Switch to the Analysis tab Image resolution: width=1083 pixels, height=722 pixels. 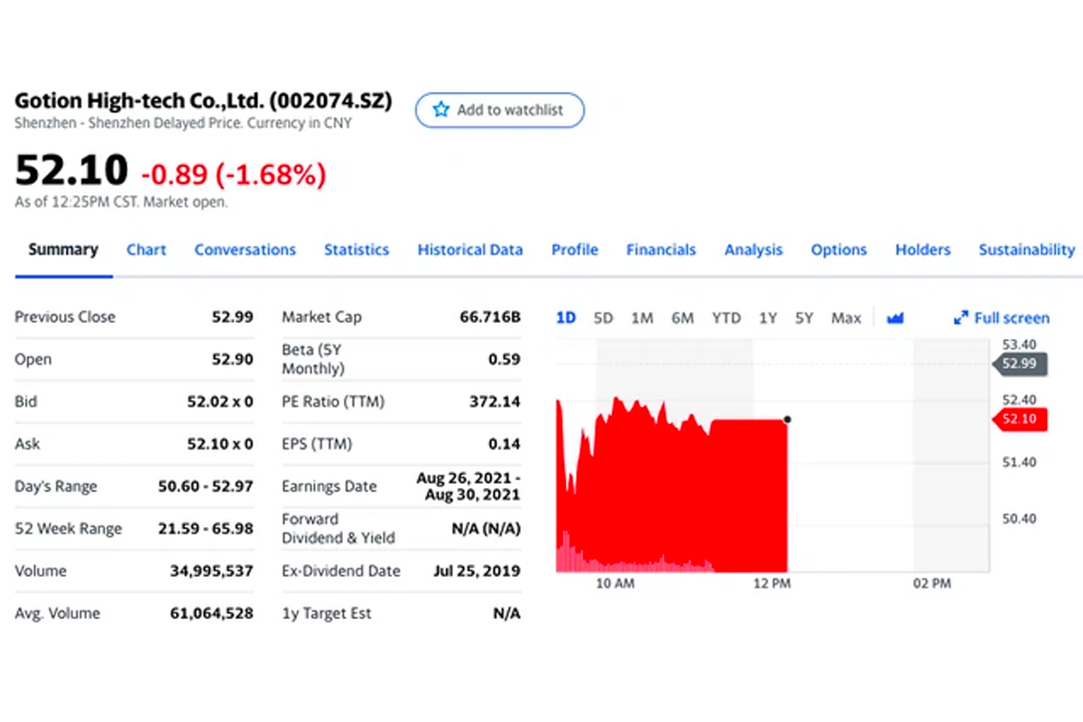[754, 250]
